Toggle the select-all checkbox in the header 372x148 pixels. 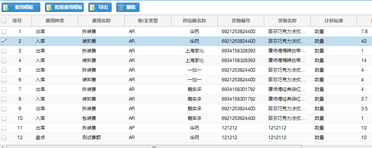pos(4,21)
